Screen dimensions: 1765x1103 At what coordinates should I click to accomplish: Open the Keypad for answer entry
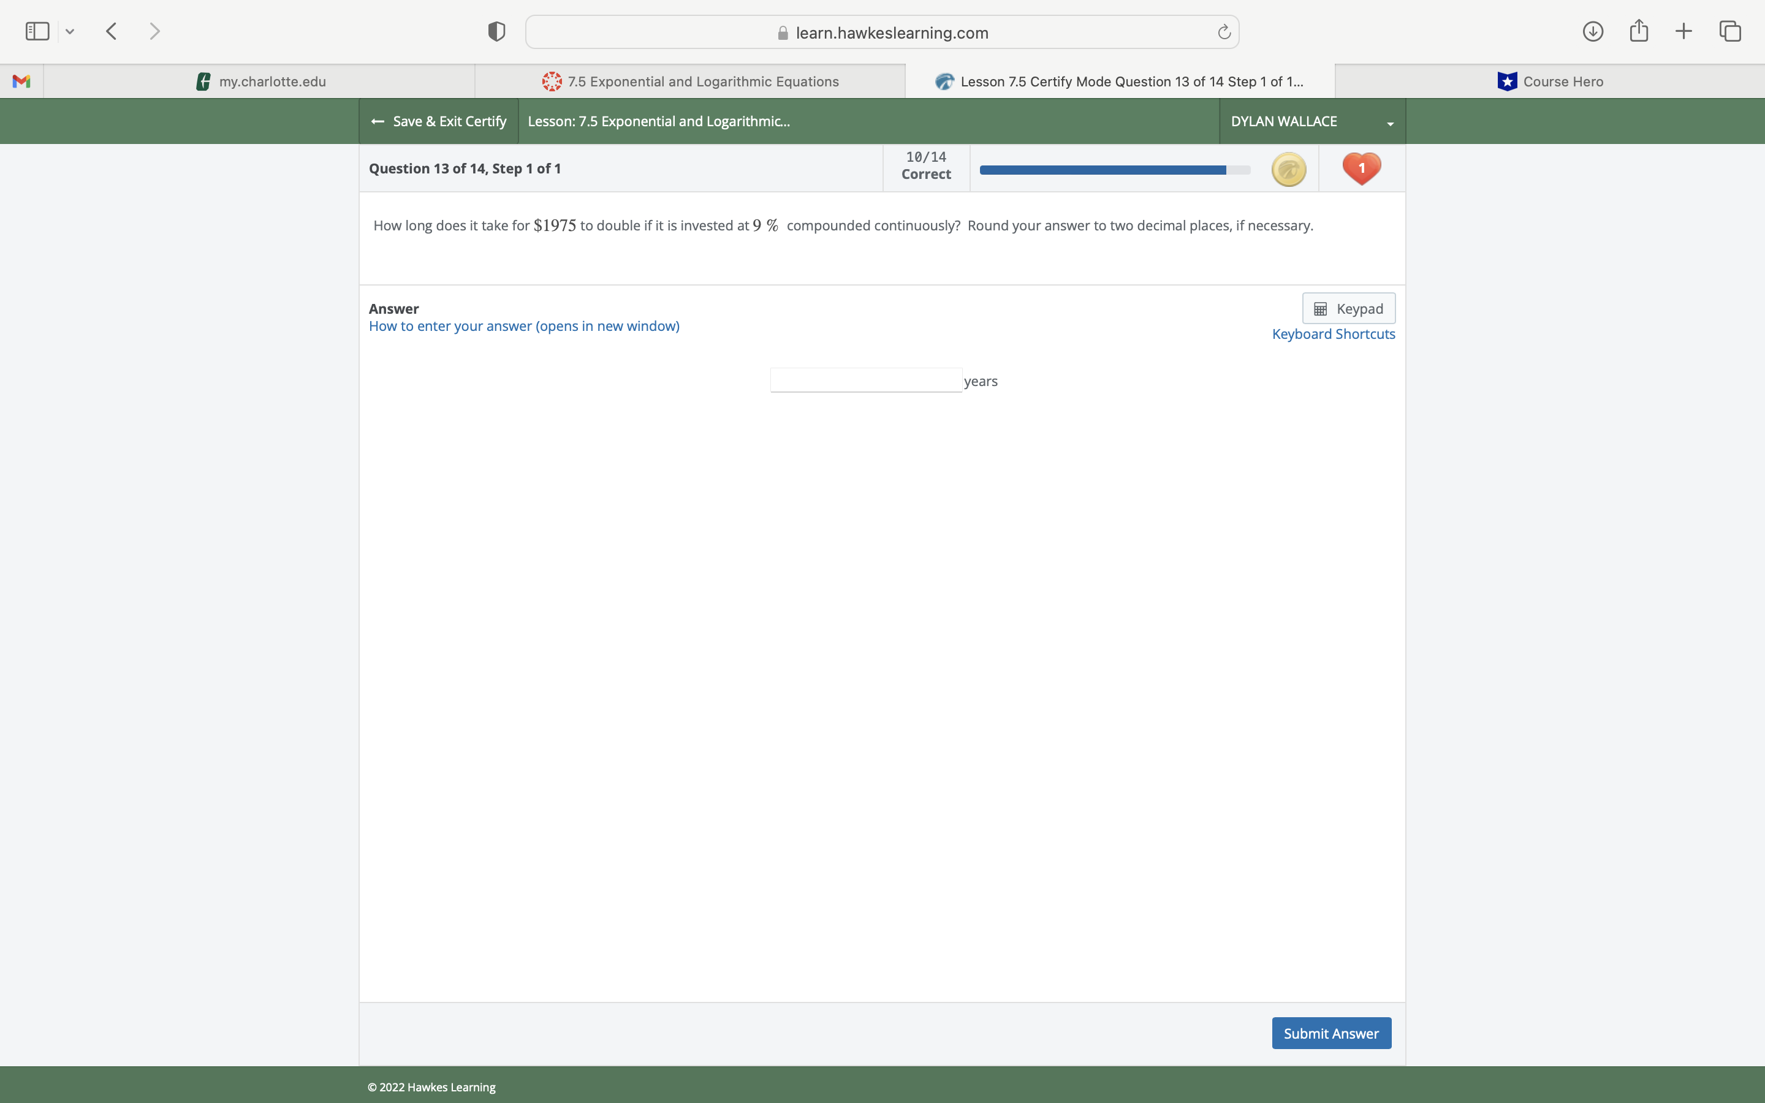click(x=1348, y=308)
